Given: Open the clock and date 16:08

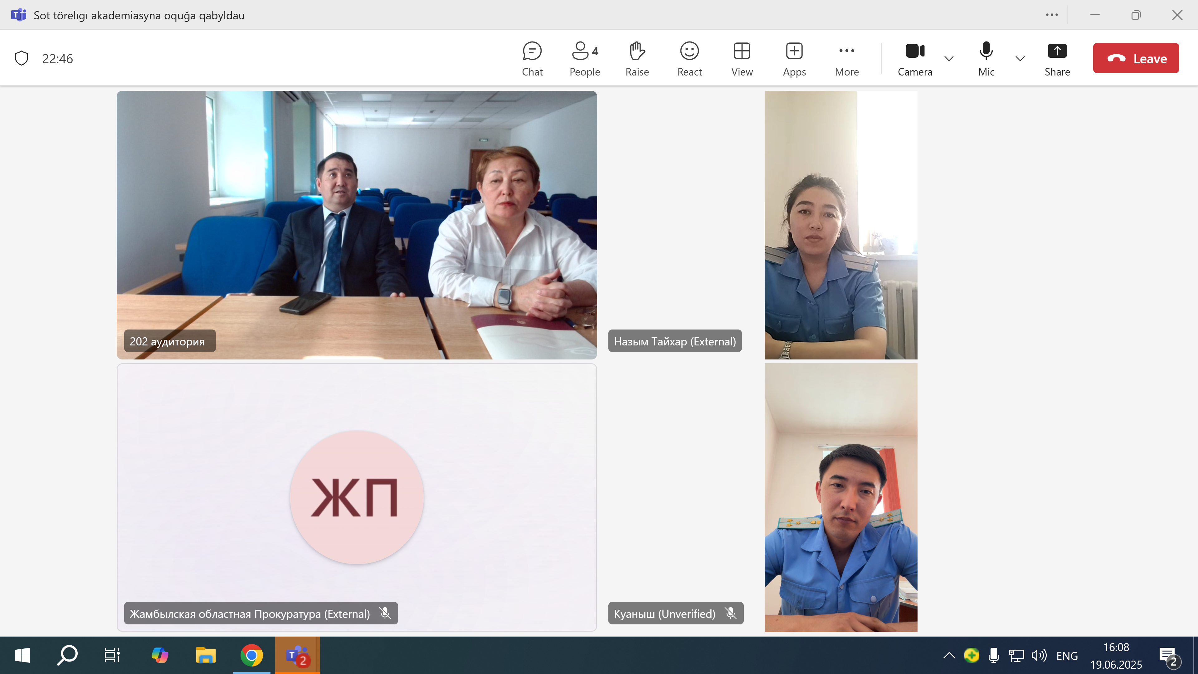Looking at the screenshot, I should [1116, 656].
